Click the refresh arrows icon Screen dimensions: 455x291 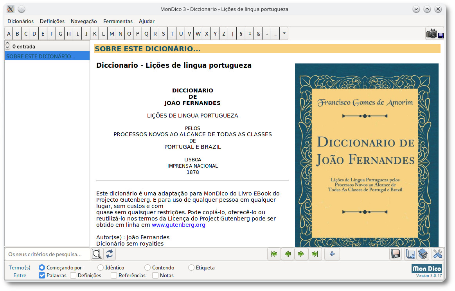pyautogui.click(x=110, y=254)
